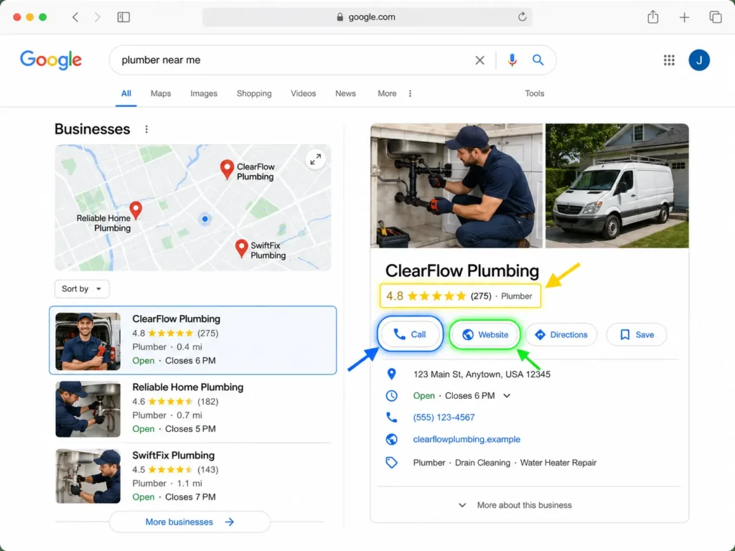The image size is (735, 551).
Task: Click the phone number (555) 123-4567
Action: (x=444, y=417)
